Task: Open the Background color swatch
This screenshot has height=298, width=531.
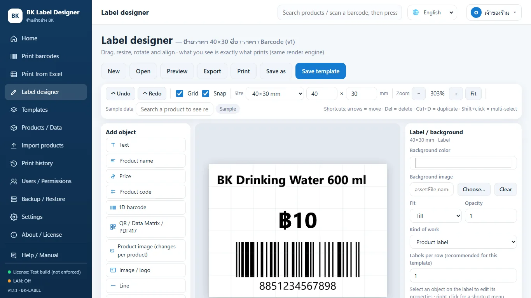Action: point(463,163)
